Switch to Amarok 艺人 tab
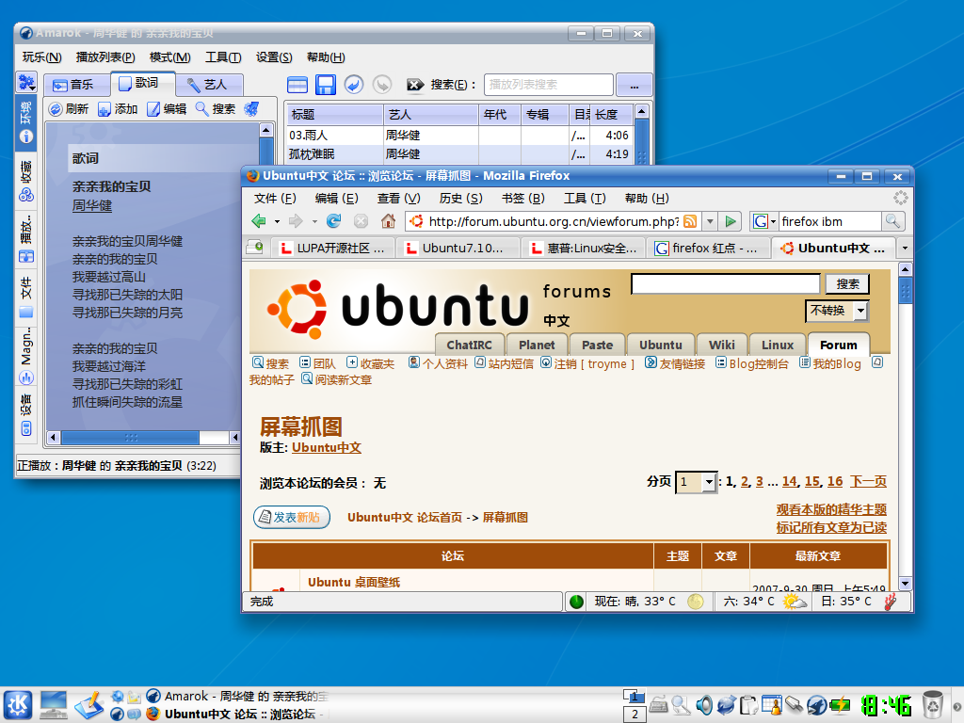 point(210,84)
